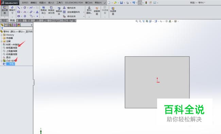Open dropdown beside Linear Sketch Pattern

coord(84,12)
